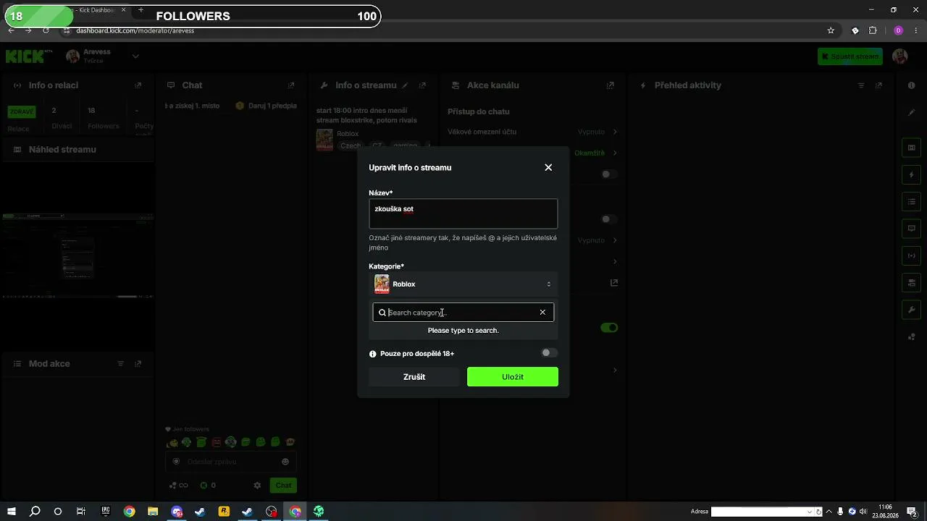Toggle session info icon in right sidebar
The image size is (927, 521).
[912, 255]
